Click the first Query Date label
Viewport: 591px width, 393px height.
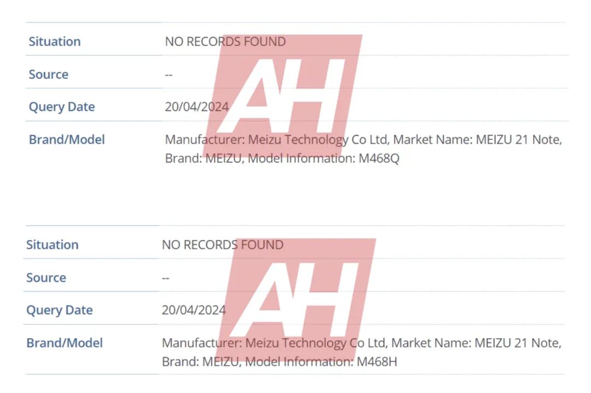(x=62, y=107)
